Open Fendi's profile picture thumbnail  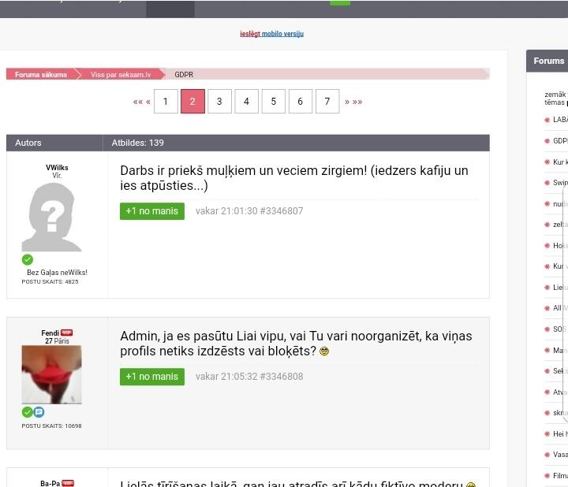[51, 374]
